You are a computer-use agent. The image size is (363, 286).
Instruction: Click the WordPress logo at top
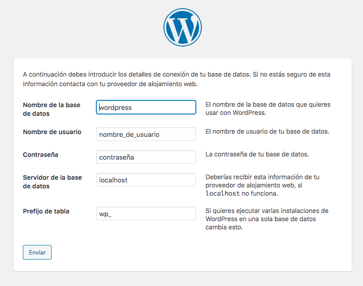click(183, 27)
